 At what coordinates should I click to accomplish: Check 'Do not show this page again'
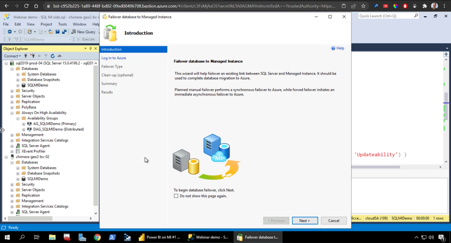176,196
